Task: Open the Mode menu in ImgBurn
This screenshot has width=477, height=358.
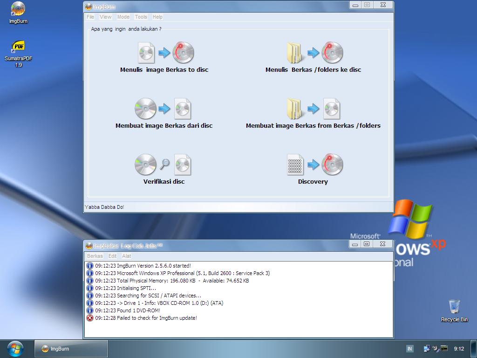Action: click(x=123, y=17)
